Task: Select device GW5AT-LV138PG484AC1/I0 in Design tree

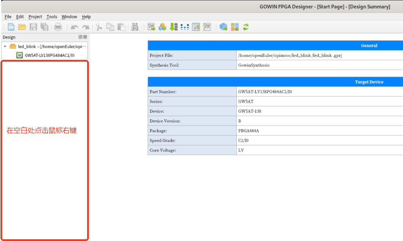Action: (49, 55)
